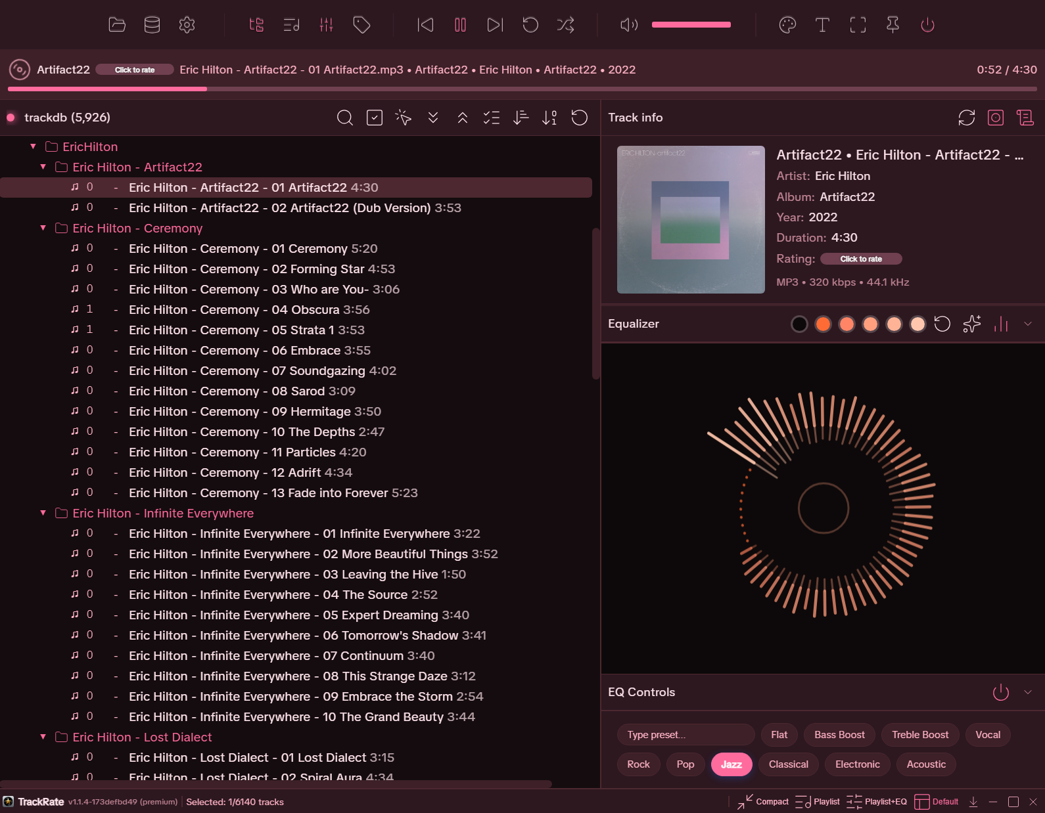Open the equalizer sliders icon in top toolbar

[x=326, y=25]
